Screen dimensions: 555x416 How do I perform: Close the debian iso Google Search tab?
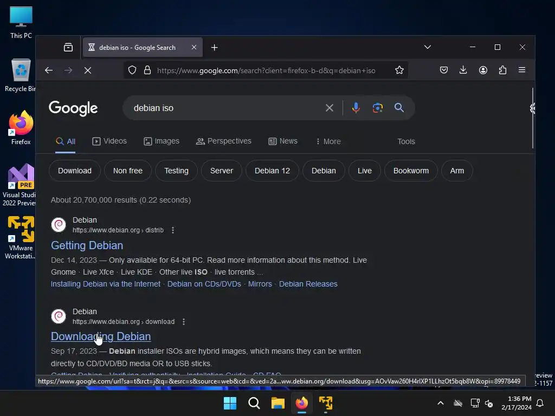(194, 47)
